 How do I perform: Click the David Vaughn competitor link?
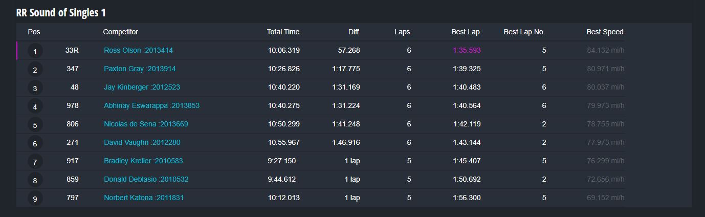tap(142, 142)
